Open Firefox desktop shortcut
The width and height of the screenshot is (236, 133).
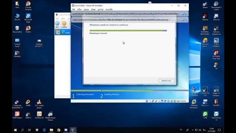point(28,29)
